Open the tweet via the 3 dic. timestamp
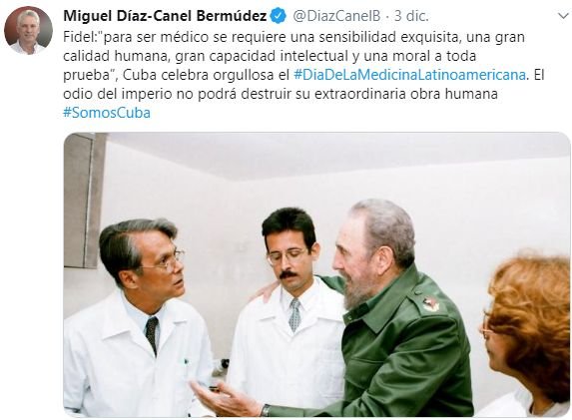Screen dimensions: 572x420 click(411, 16)
